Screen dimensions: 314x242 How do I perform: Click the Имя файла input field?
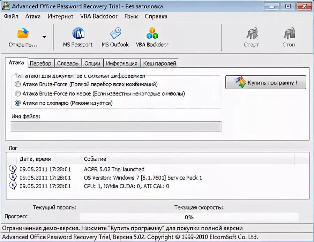click(x=116, y=126)
